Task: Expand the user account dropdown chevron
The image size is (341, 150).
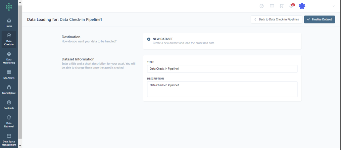Action: 333,6
